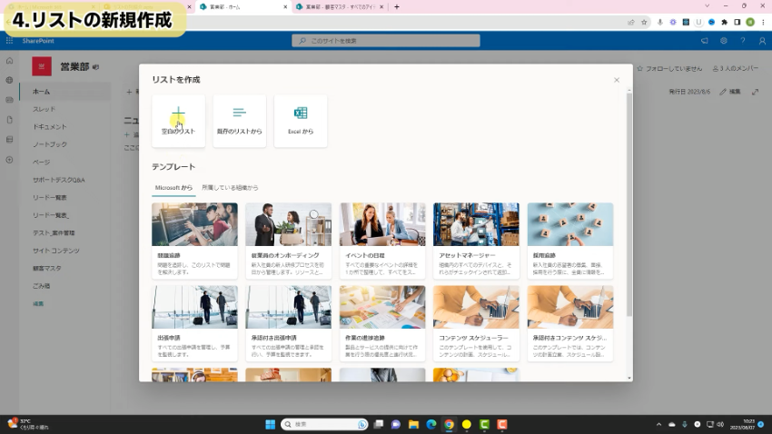The height and width of the screenshot is (434, 772).
Task: Choose the 'Excel から' list option
Action: coord(301,120)
